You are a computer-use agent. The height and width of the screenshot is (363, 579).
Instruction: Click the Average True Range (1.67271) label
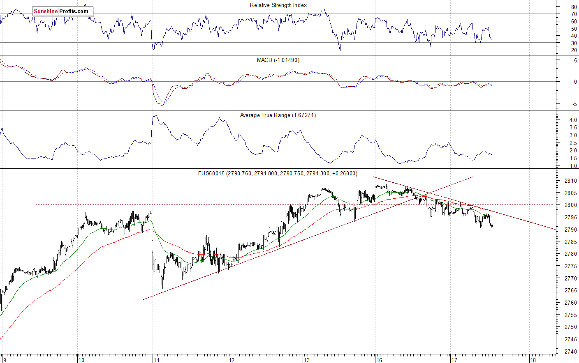(x=278, y=115)
